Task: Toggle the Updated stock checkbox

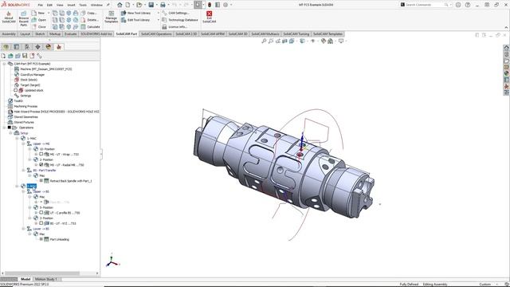Action: tap(15, 90)
